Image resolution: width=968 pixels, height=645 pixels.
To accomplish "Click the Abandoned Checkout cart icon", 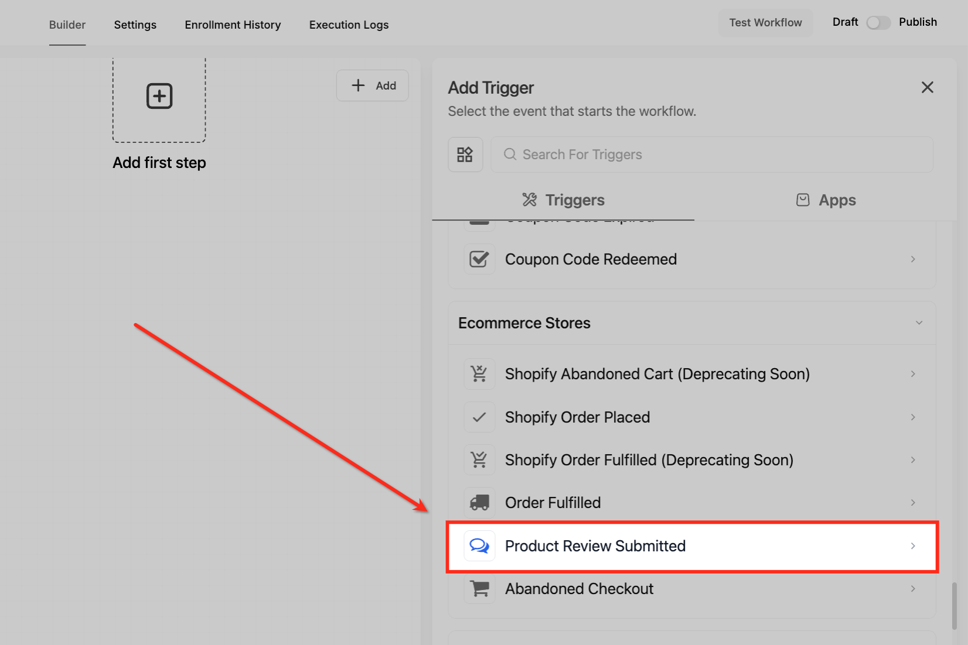I will click(x=479, y=589).
